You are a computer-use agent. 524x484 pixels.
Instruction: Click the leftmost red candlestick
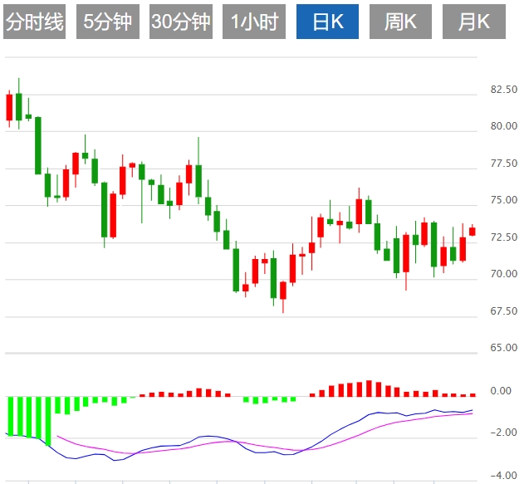point(10,108)
